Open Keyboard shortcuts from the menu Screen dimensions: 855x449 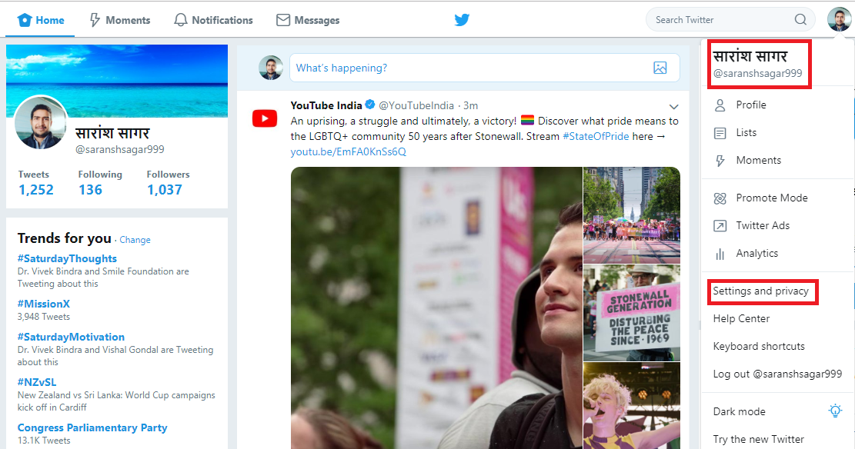tap(759, 347)
